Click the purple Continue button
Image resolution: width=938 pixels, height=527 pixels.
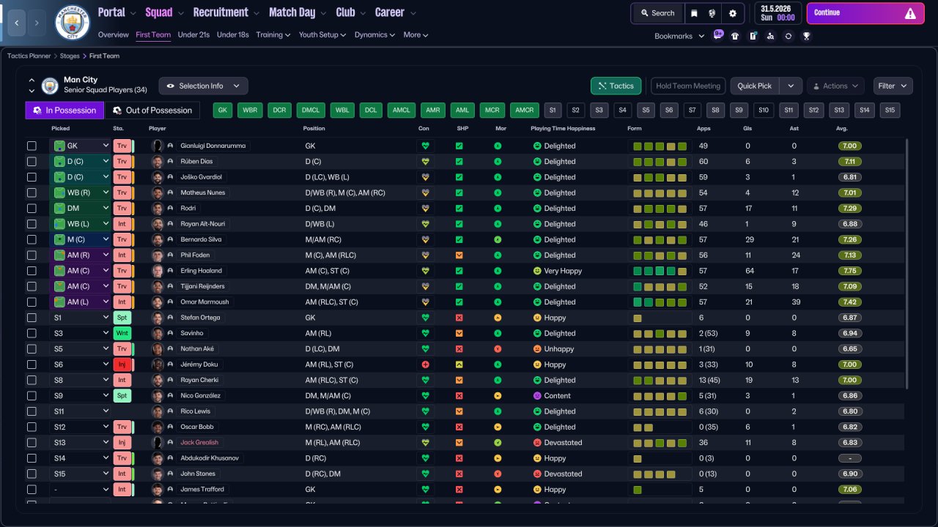865,13
